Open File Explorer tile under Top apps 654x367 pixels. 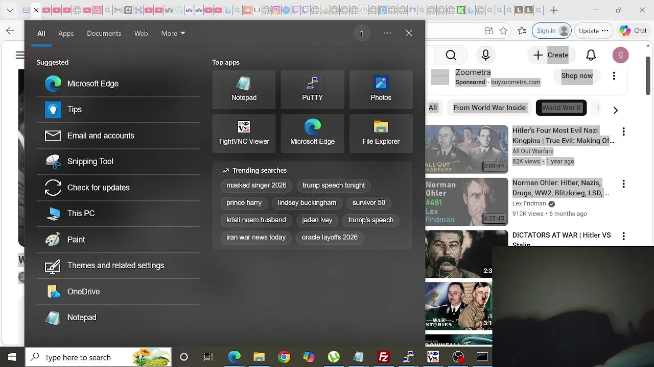click(x=381, y=134)
